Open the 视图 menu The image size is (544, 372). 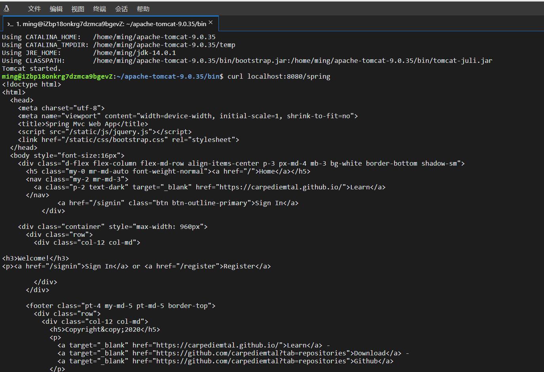78,9
